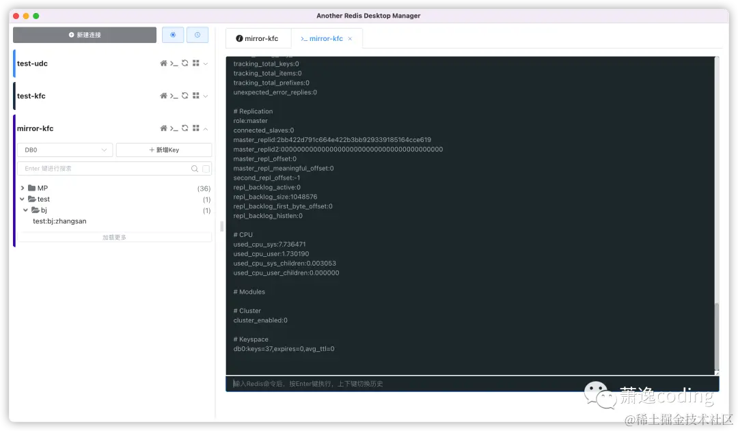The image size is (738, 431).
Task: Open grid menu for test-kfc
Action: tap(196, 96)
